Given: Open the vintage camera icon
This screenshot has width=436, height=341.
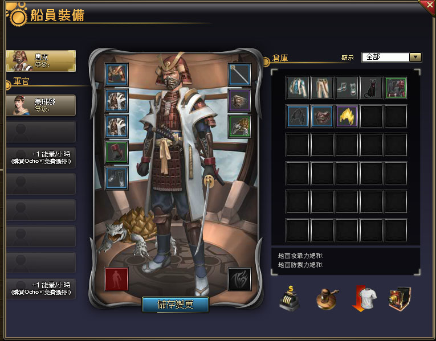Looking at the screenshot, I should tap(400, 299).
